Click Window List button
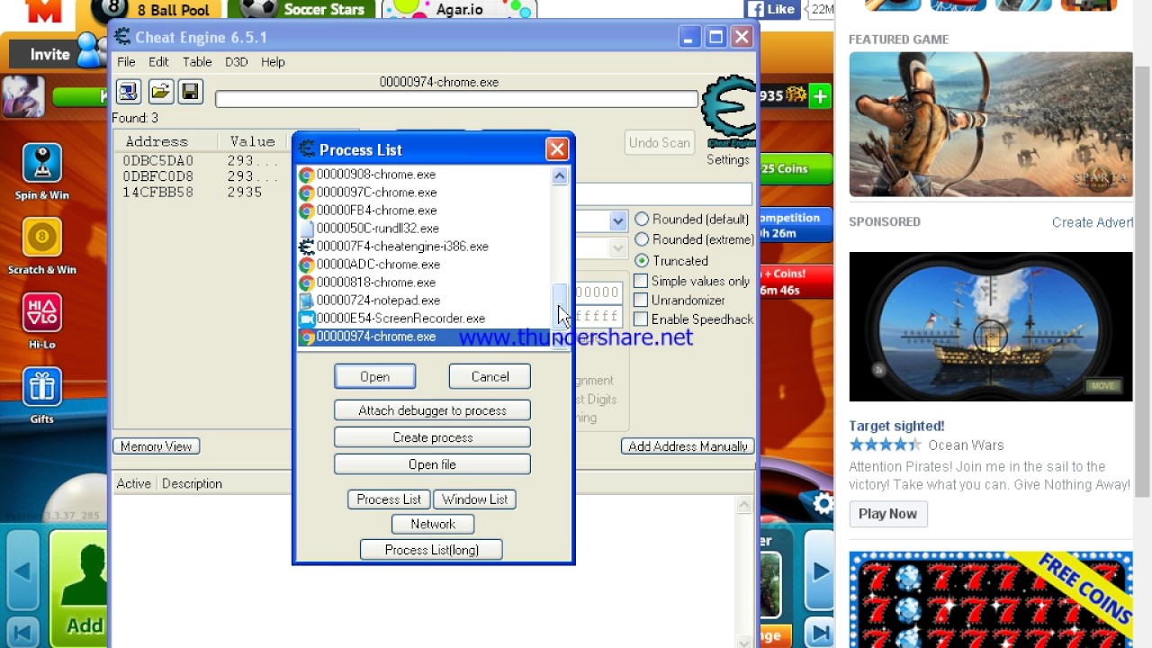This screenshot has height=648, width=1152. coord(474,499)
